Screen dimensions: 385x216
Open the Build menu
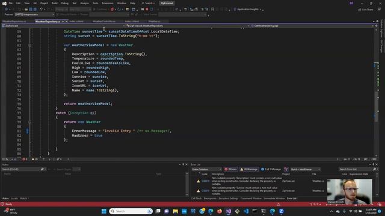tap(55, 3)
